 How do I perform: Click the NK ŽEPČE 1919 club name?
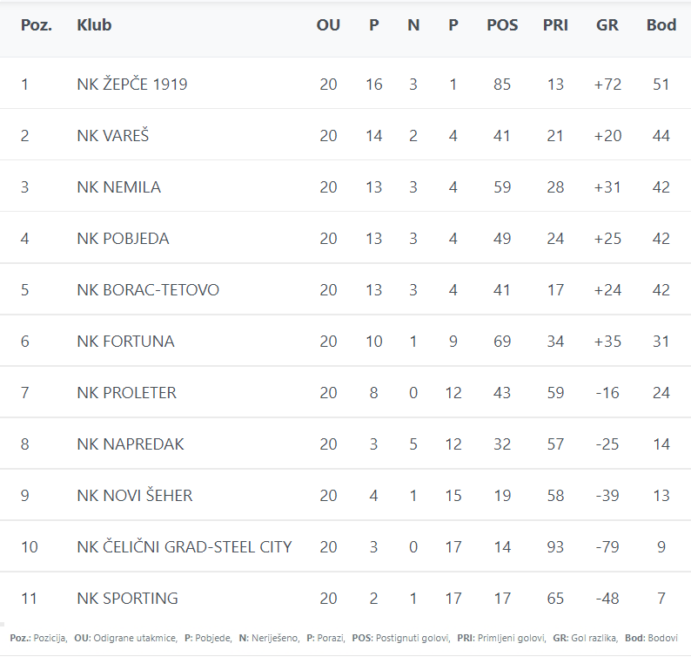[131, 85]
